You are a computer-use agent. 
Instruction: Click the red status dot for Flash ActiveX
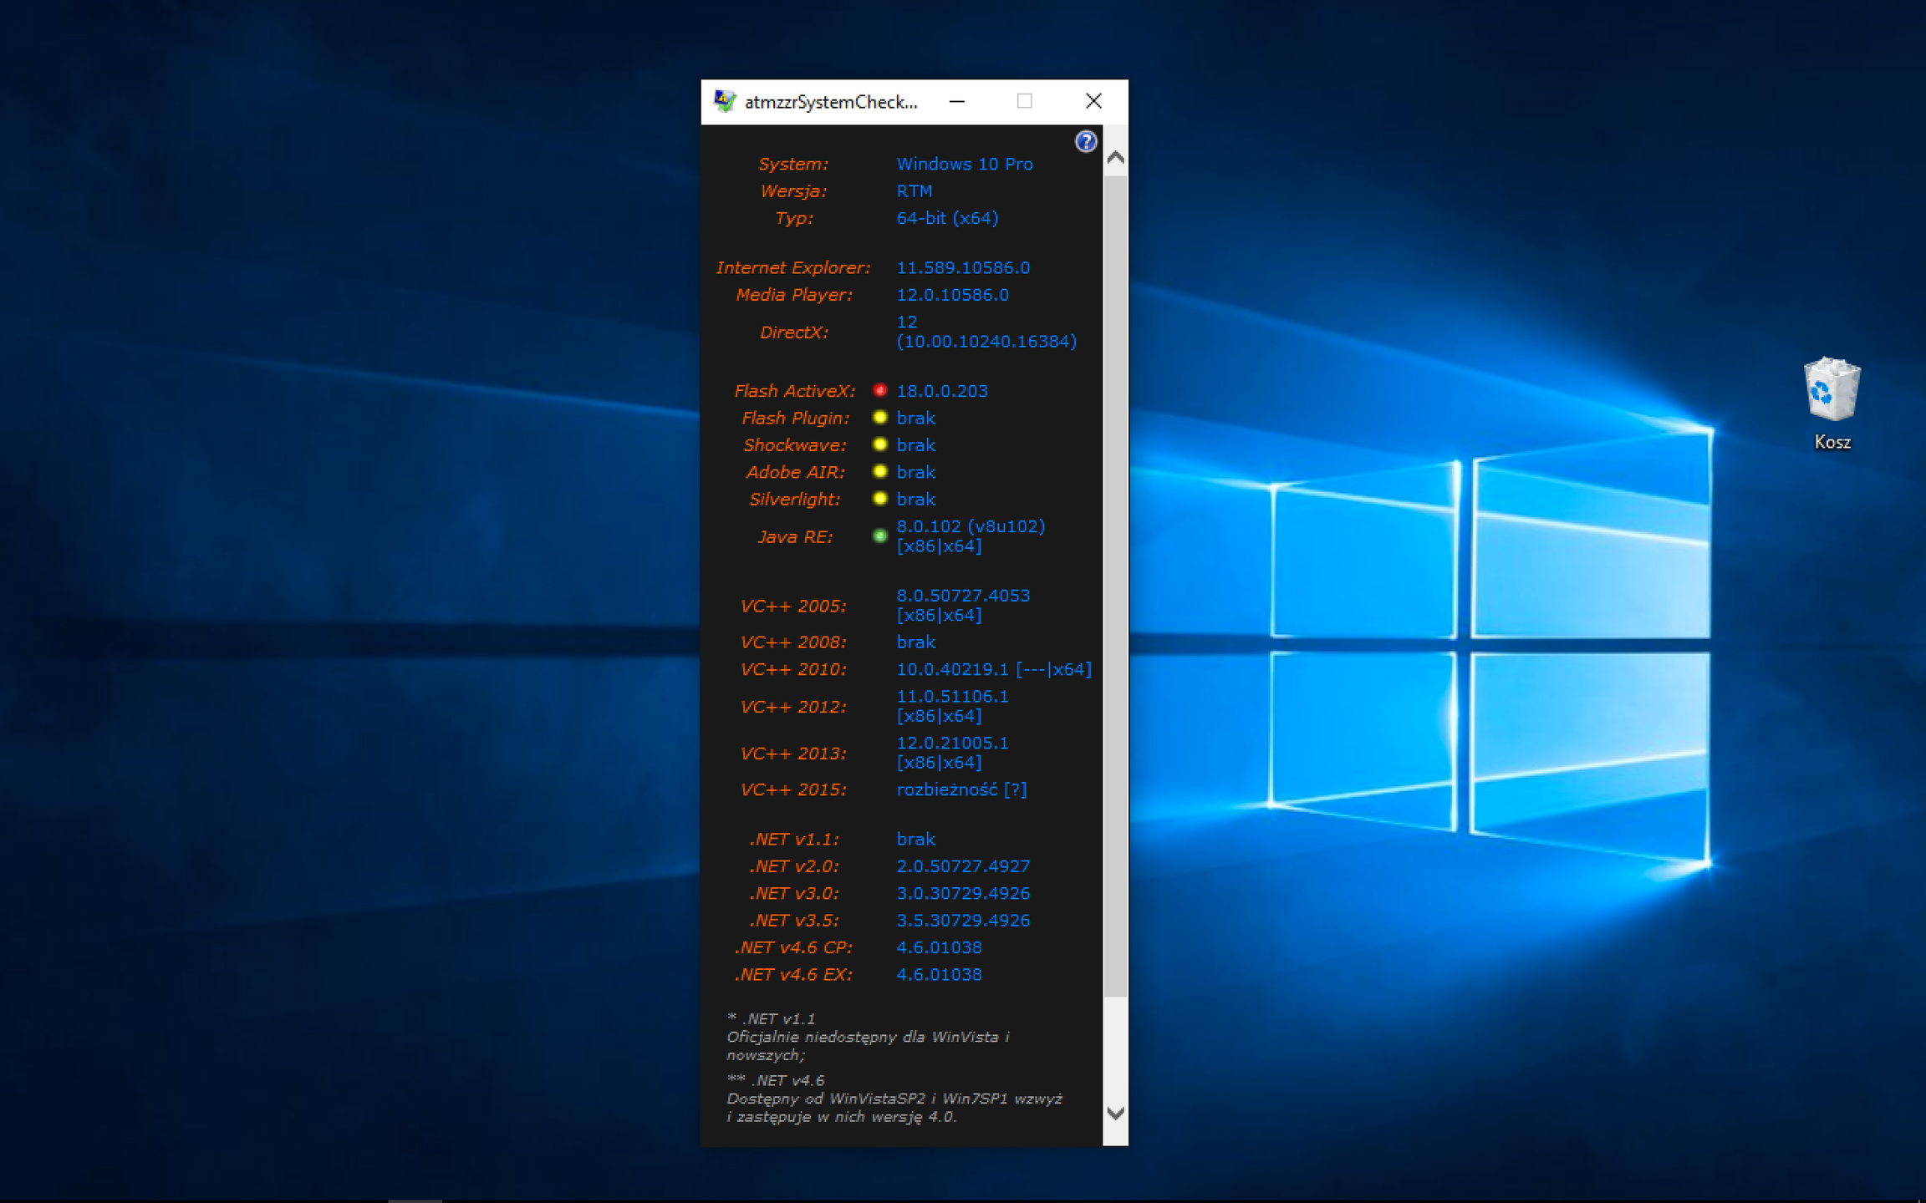(x=879, y=390)
